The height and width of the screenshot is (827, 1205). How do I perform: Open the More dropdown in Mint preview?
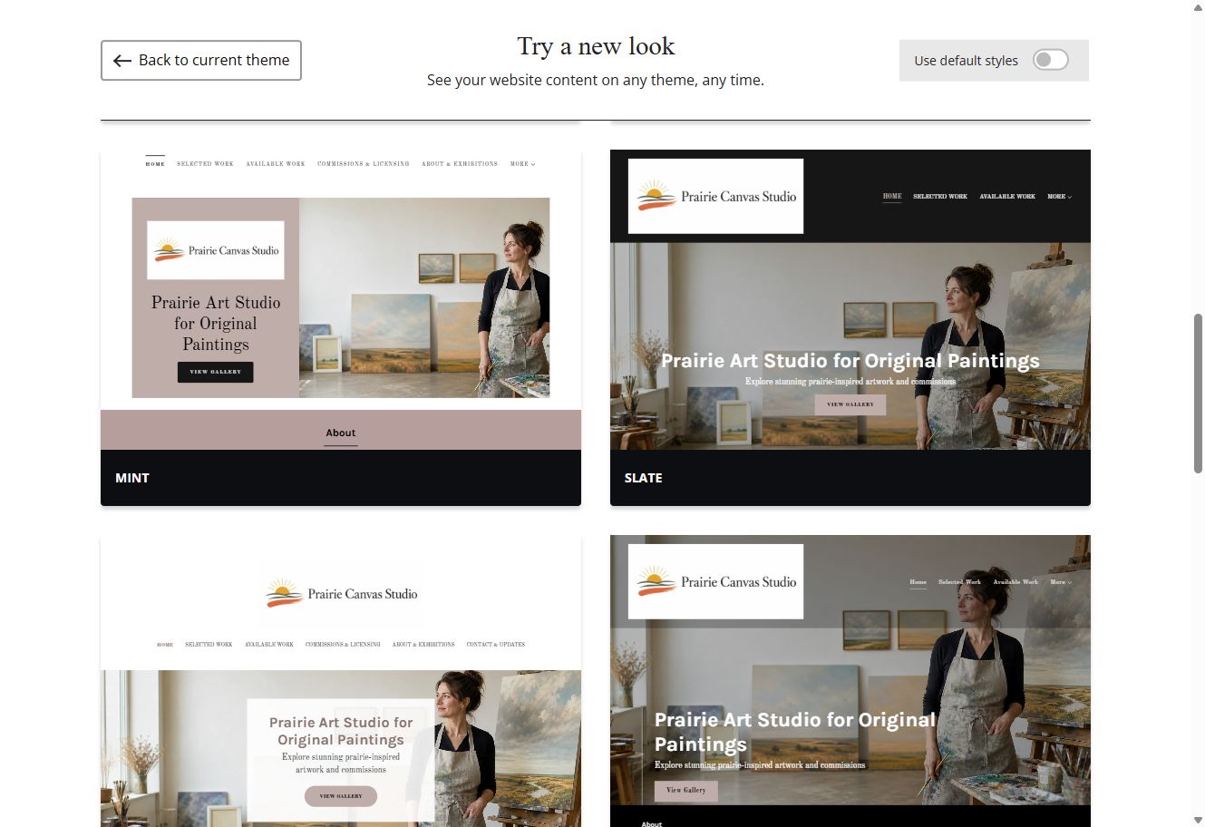pos(522,164)
